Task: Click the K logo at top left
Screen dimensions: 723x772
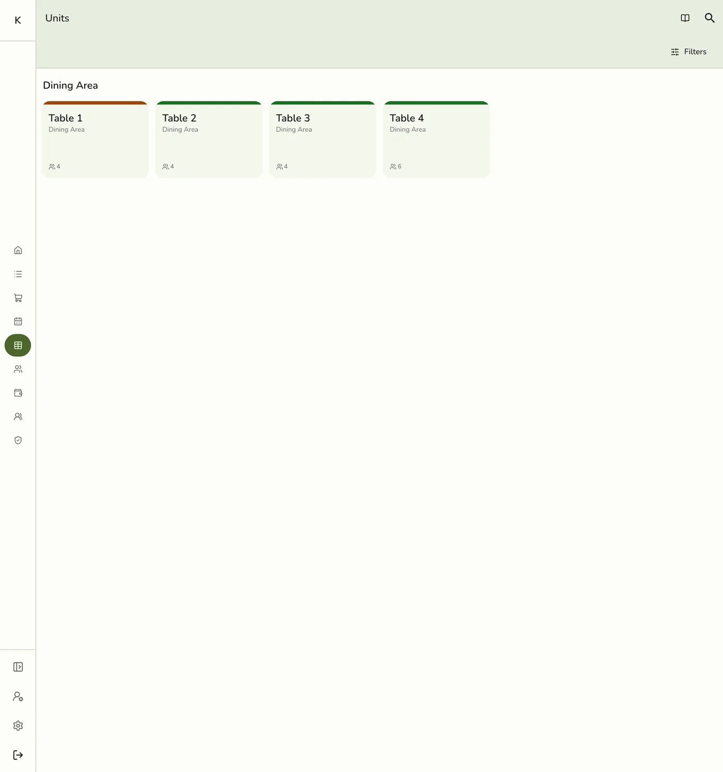Action: [18, 20]
